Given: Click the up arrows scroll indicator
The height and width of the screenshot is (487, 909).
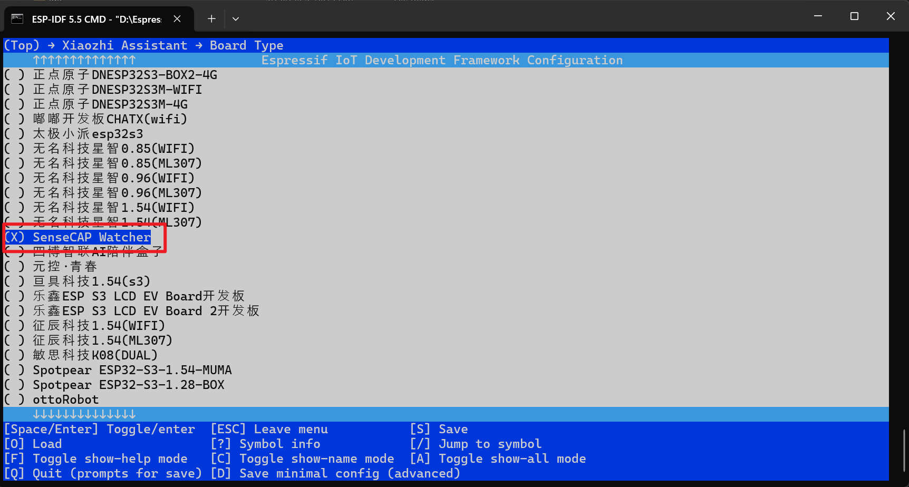Looking at the screenshot, I should pyautogui.click(x=84, y=60).
